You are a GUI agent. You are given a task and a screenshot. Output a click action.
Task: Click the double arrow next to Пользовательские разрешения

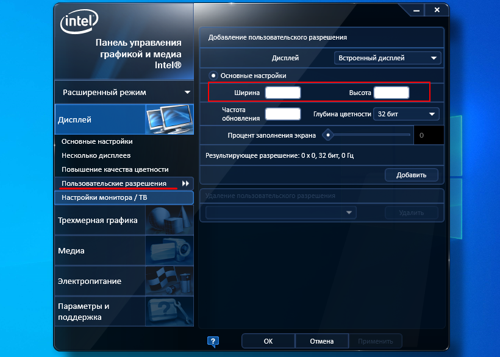(185, 183)
